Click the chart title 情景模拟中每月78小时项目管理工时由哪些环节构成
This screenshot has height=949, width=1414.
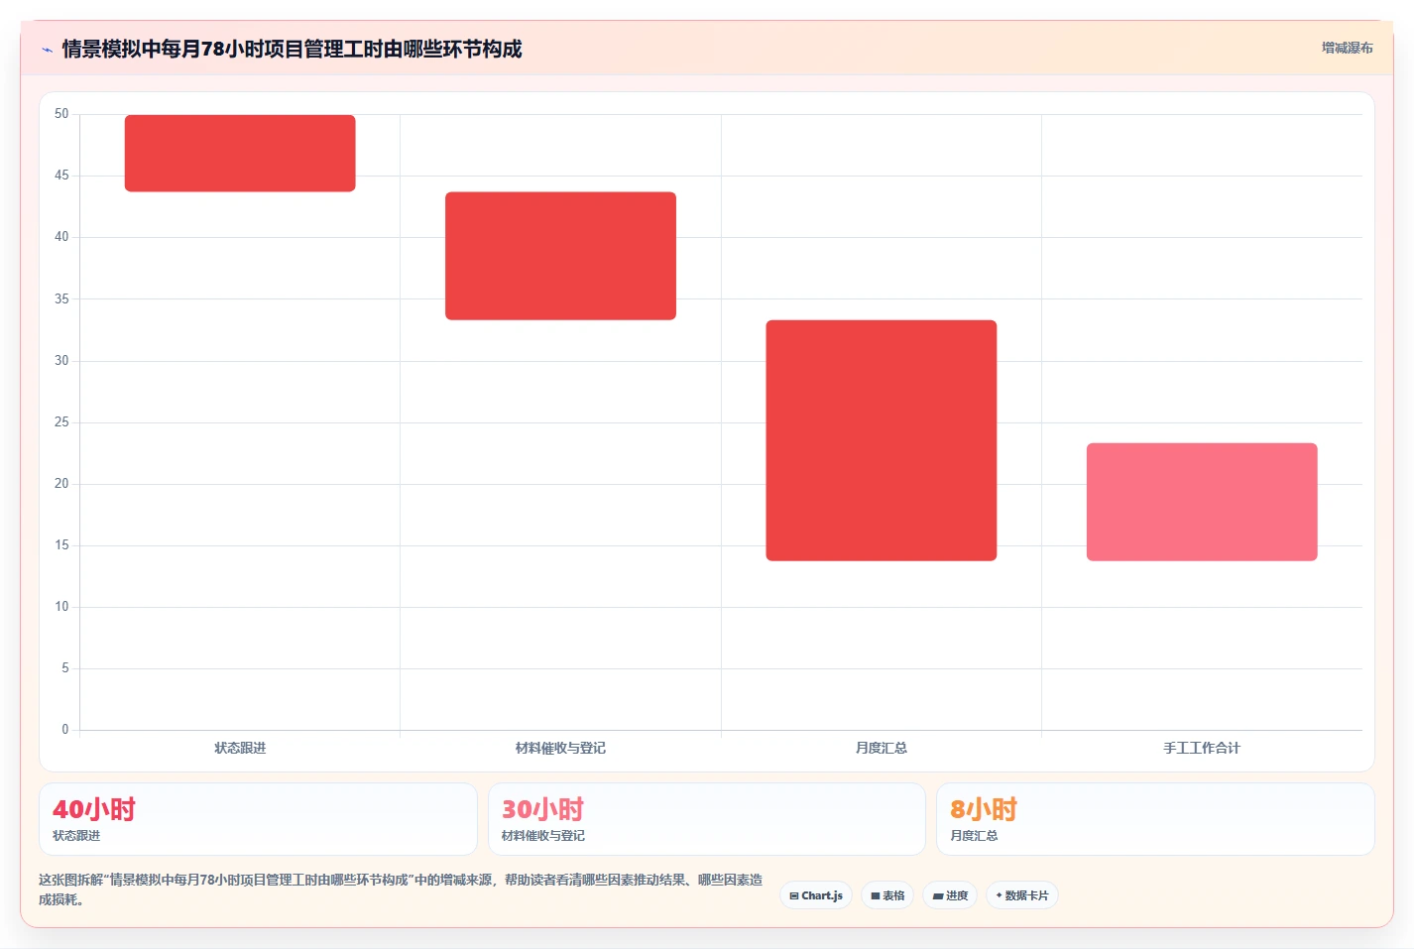292,49
